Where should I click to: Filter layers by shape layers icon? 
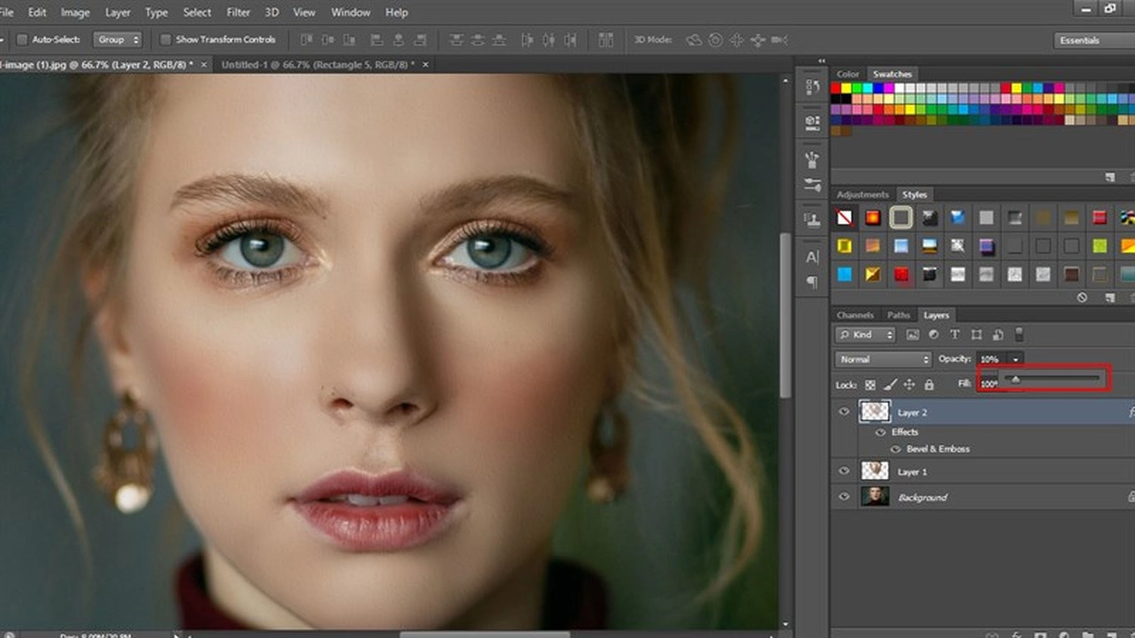click(x=977, y=335)
